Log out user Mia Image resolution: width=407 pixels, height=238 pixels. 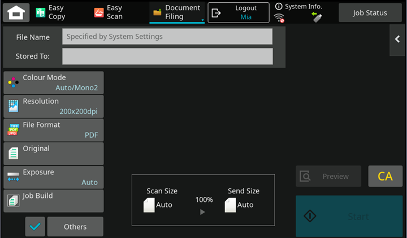[x=238, y=12]
